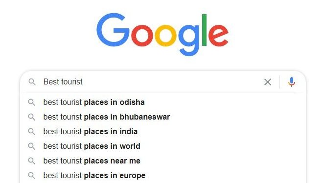
Task: Click magnifier icon beside bhubaneswar suggestion
Action: tap(32, 117)
